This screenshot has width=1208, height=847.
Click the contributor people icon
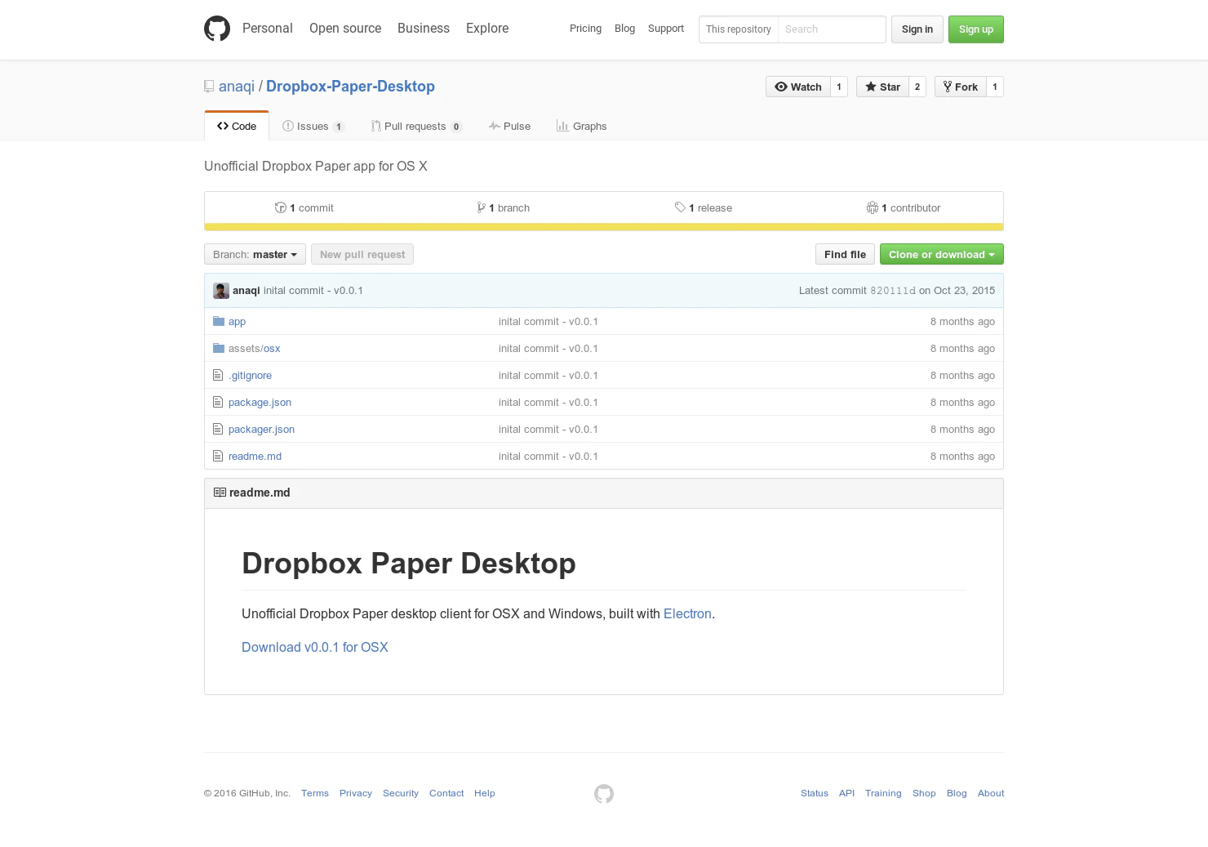tap(873, 207)
